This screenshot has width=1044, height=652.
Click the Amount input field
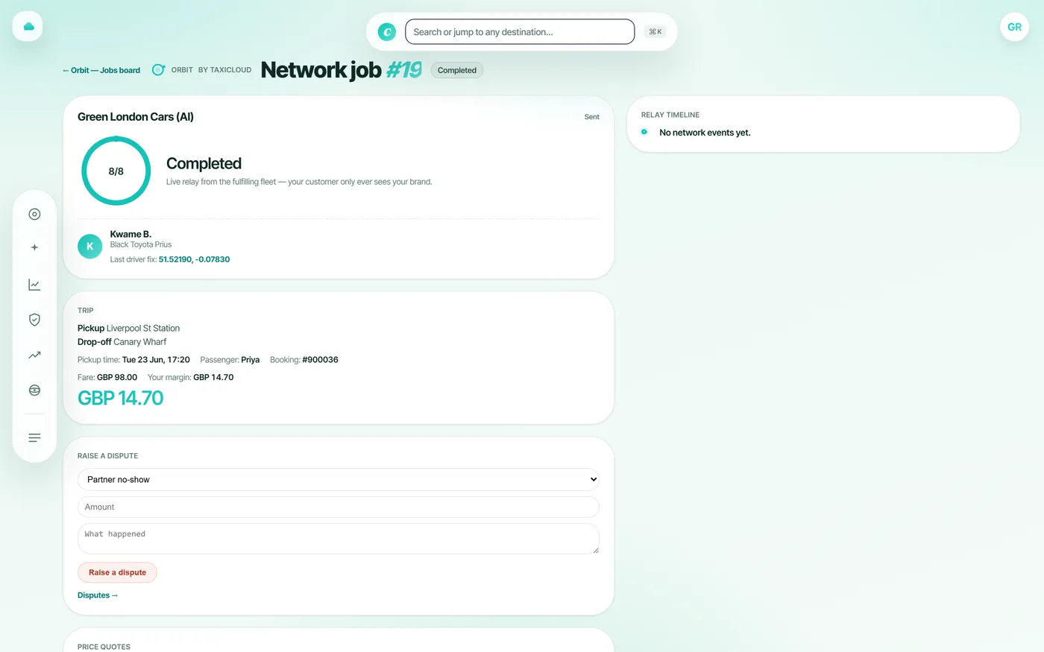[x=339, y=507]
